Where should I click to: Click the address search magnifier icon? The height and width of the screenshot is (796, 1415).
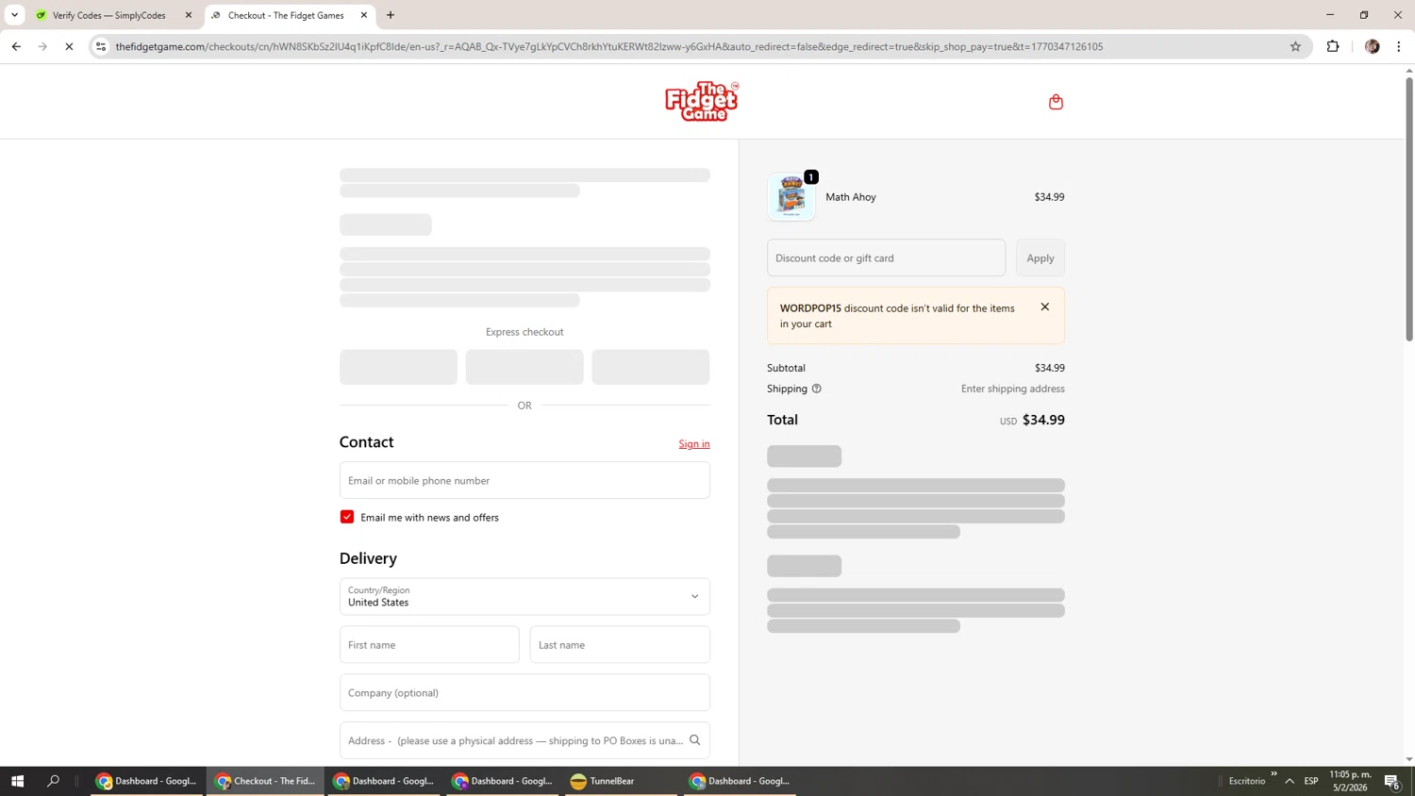coord(695,740)
